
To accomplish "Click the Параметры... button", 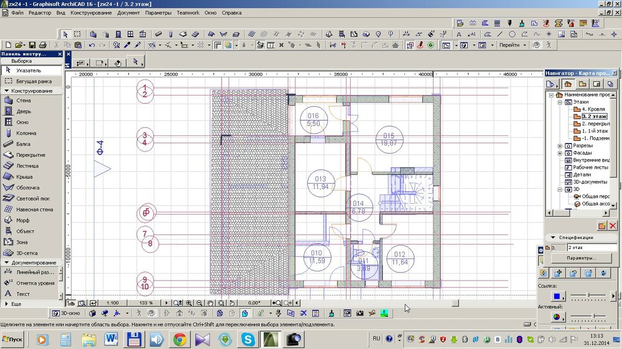I will (x=581, y=258).
